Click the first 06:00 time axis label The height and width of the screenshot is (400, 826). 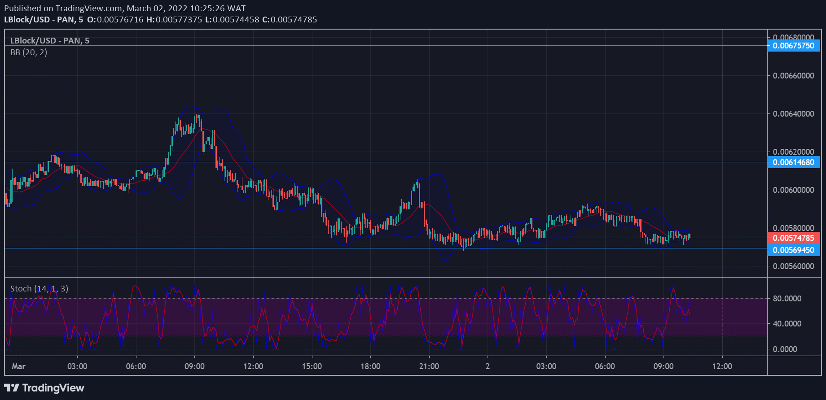coord(136,366)
